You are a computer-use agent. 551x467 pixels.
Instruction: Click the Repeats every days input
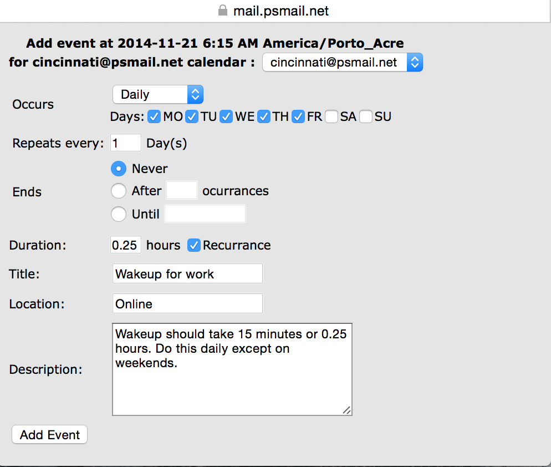click(125, 143)
